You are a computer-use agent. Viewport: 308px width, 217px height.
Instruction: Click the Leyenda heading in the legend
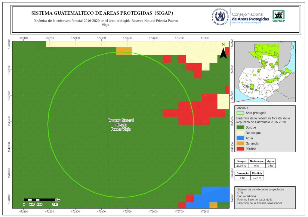[243, 107]
